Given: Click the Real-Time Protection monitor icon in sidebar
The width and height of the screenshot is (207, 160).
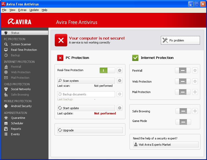Looking at the screenshot, I should point(6,50).
